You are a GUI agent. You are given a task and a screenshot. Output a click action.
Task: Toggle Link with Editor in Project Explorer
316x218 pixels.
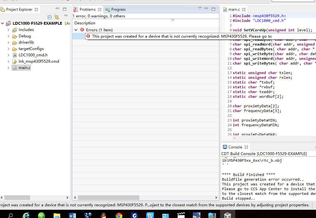click(57, 17)
